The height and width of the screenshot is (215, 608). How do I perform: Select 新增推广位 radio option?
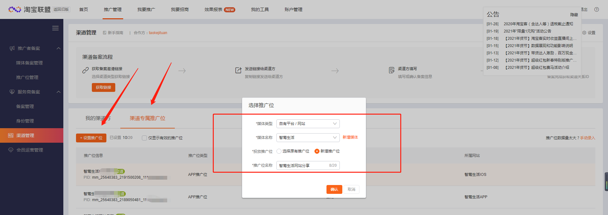317,151
